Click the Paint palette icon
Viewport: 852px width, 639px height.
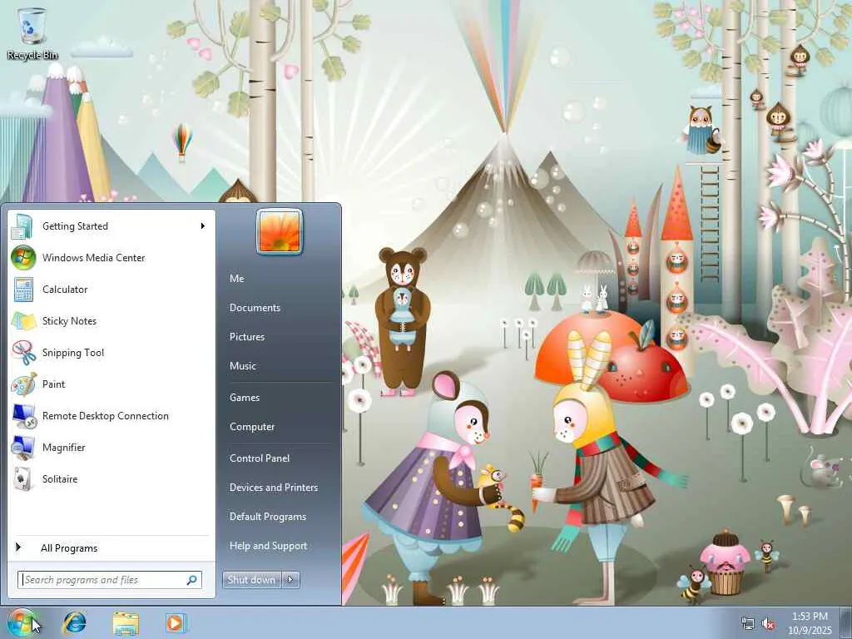pos(23,384)
